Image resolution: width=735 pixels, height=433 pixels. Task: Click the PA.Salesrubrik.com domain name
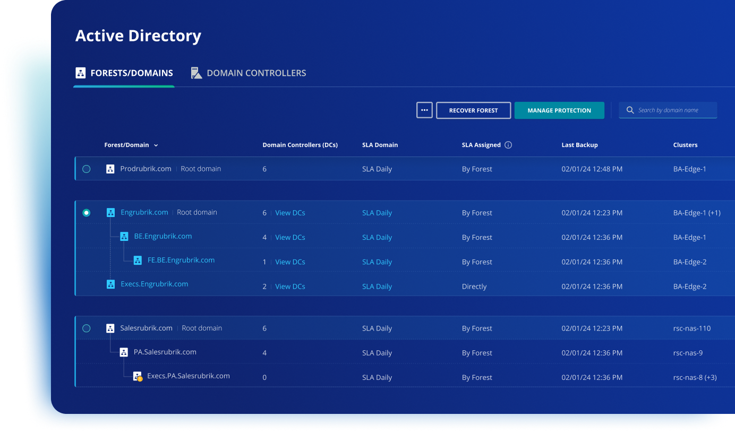pyautogui.click(x=165, y=352)
